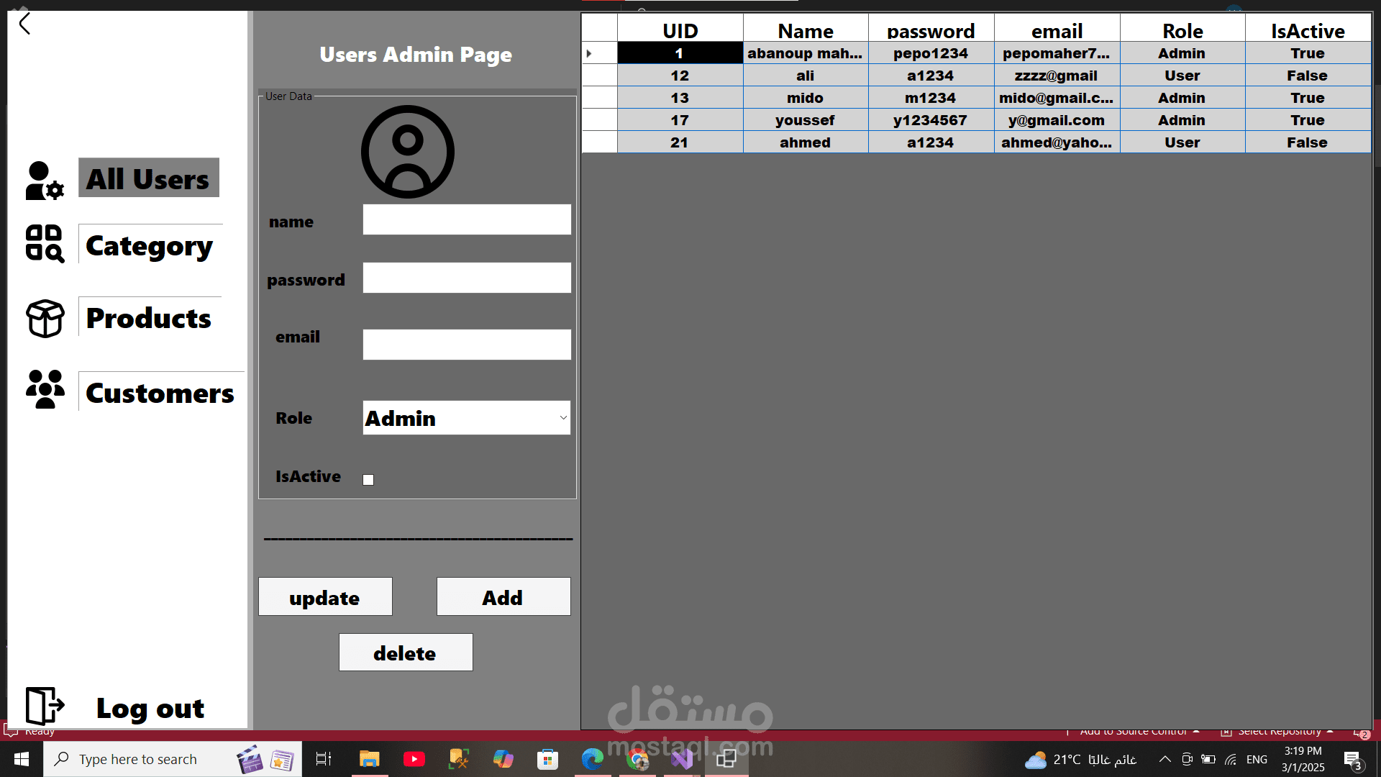Click the Category grid-search icon
This screenshot has width=1381, height=777.
pos(45,243)
